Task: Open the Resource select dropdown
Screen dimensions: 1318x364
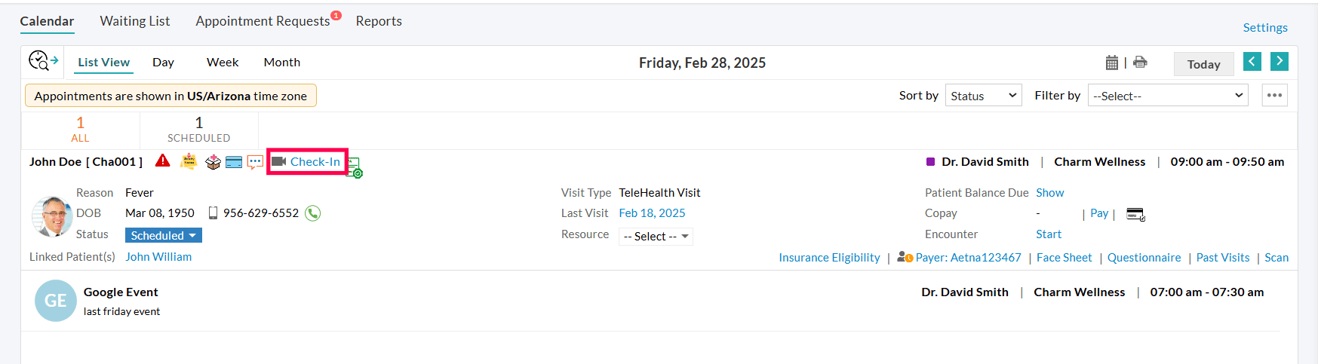Action: click(x=655, y=237)
